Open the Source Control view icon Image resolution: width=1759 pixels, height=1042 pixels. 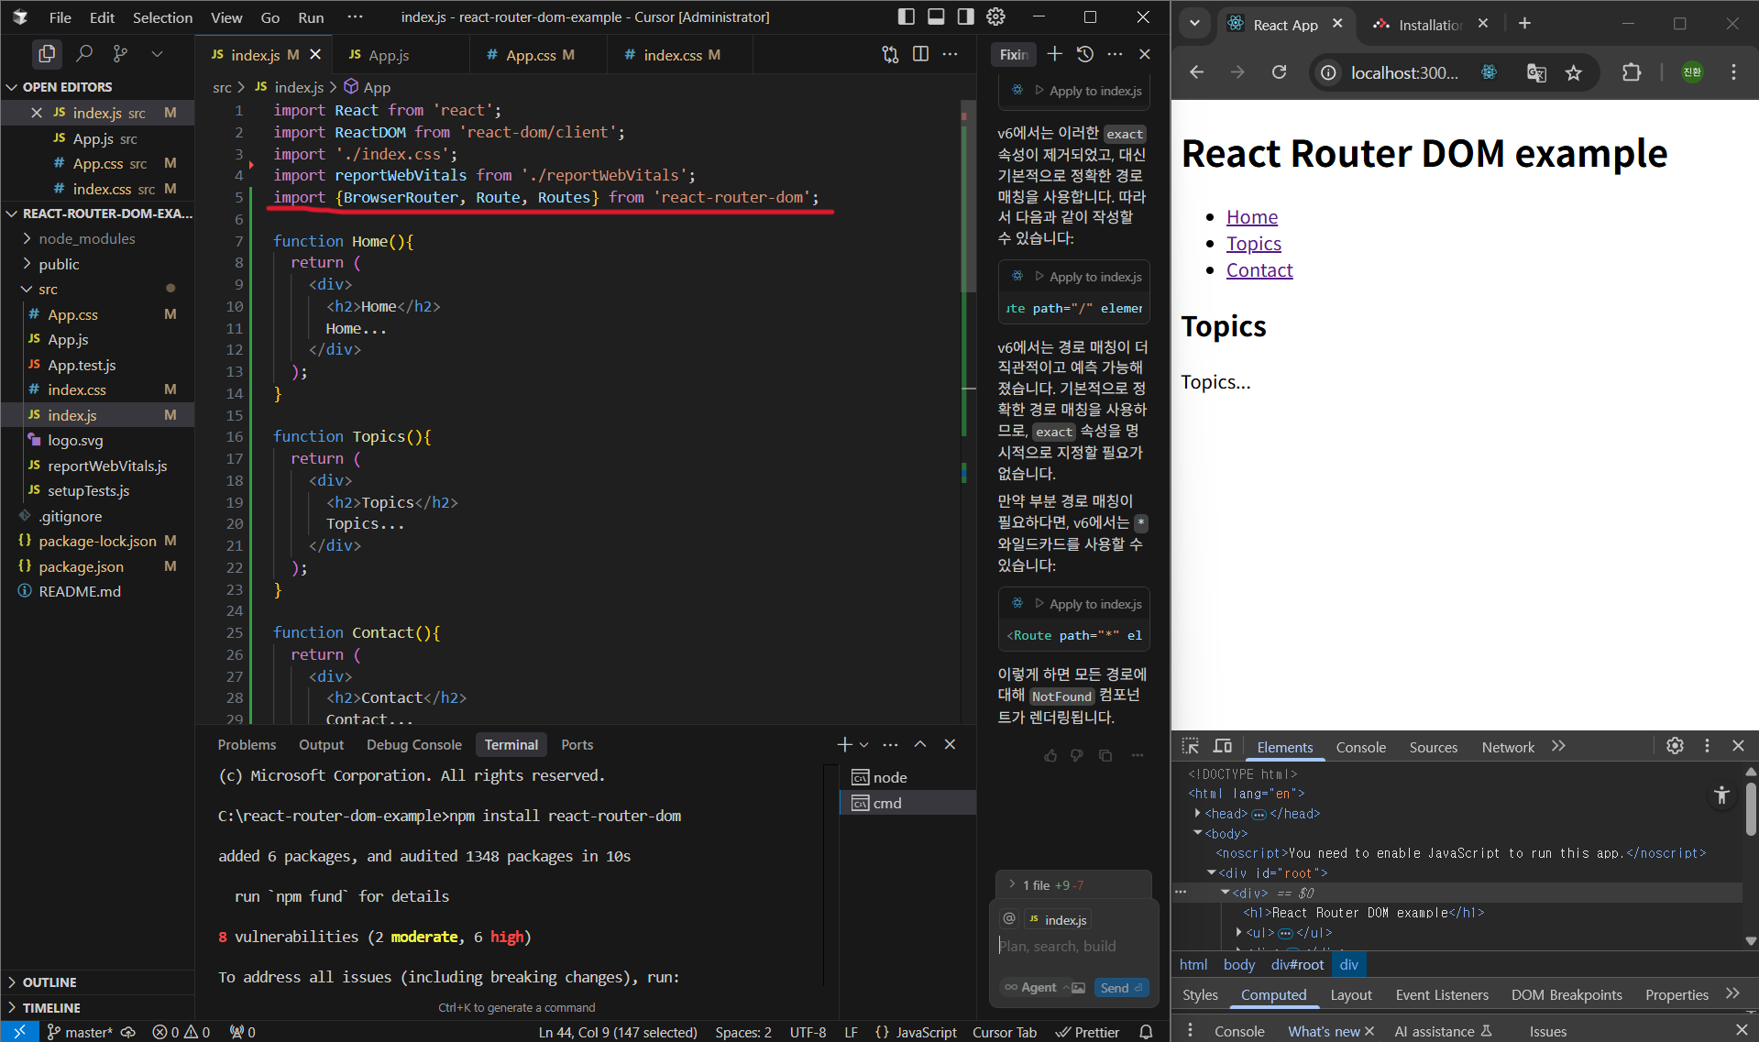pyautogui.click(x=120, y=54)
